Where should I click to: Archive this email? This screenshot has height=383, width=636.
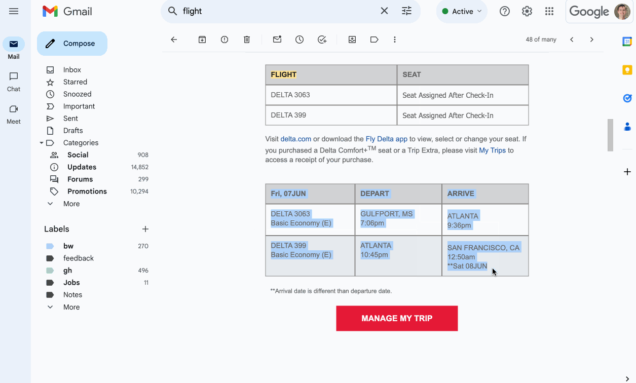(202, 40)
